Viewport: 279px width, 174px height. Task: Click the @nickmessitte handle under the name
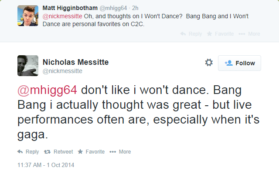coord(62,71)
